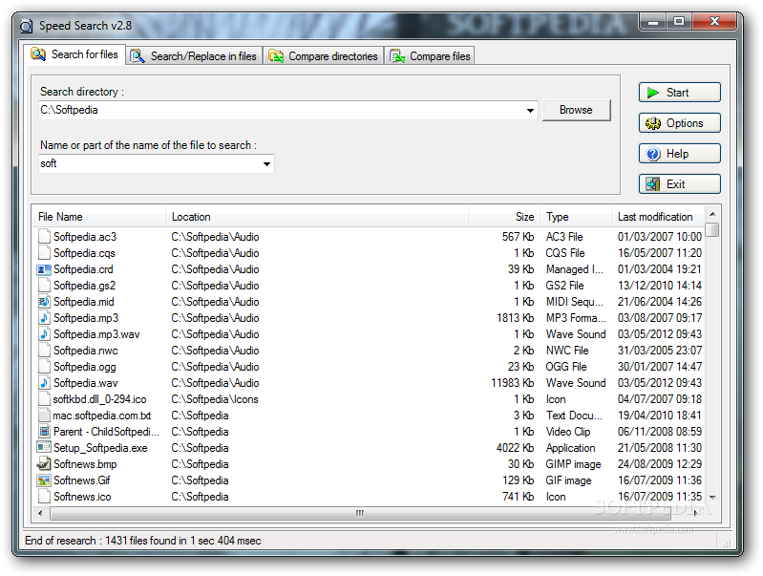Click the C:\Softpedia\Icons location cell
The width and height of the screenshot is (763, 576).
215,399
